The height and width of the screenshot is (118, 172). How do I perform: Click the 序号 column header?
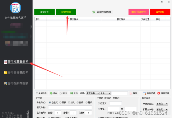point(40,19)
